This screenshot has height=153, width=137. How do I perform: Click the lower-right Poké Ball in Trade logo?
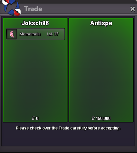18,12
